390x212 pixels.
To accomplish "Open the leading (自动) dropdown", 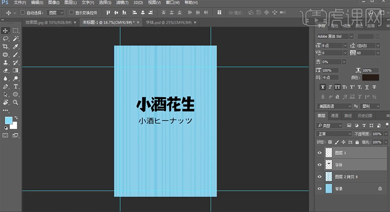I will [x=378, y=46].
